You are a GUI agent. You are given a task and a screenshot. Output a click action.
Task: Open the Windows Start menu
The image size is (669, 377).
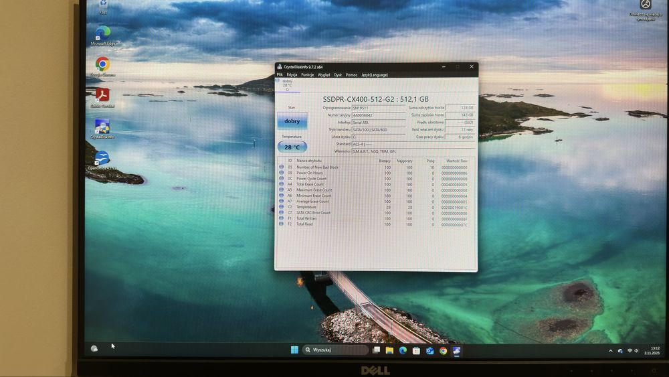coord(294,350)
